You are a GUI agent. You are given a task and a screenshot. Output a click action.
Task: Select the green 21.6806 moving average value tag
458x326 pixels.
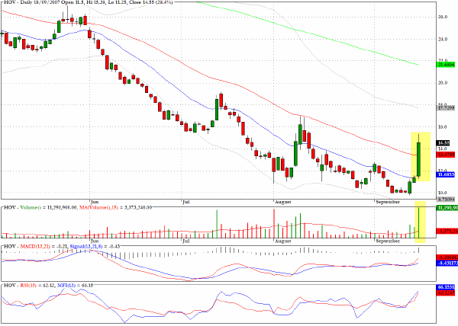[446, 65]
